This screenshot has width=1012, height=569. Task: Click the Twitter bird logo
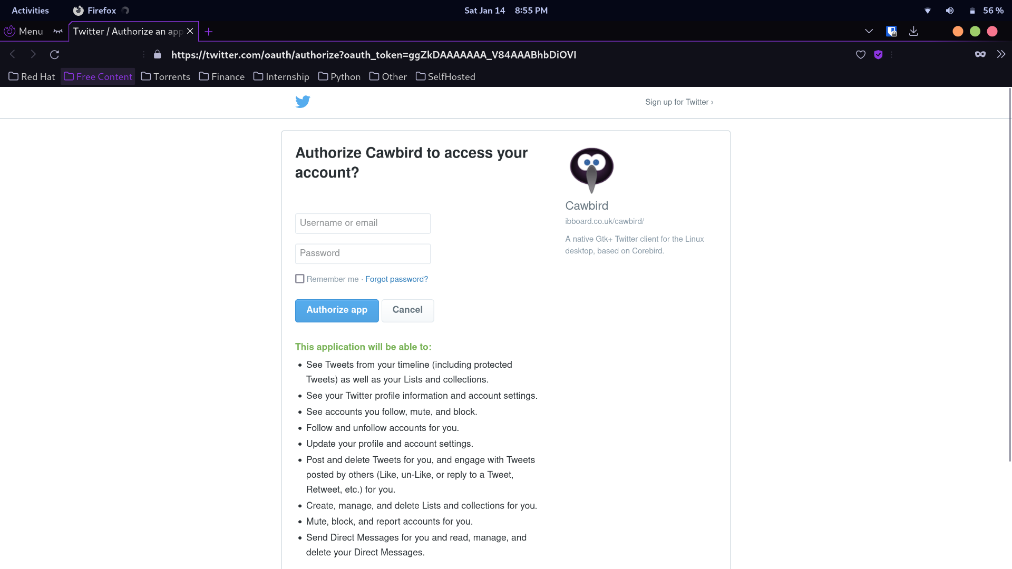[303, 102]
